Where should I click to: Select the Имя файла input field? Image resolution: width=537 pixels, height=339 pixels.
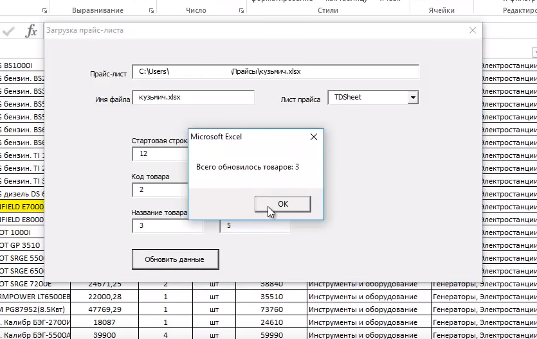coord(193,98)
